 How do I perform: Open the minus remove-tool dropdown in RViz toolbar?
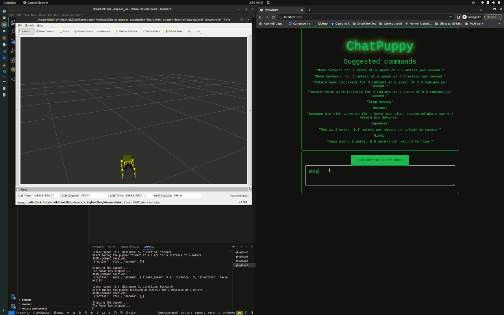199,31
